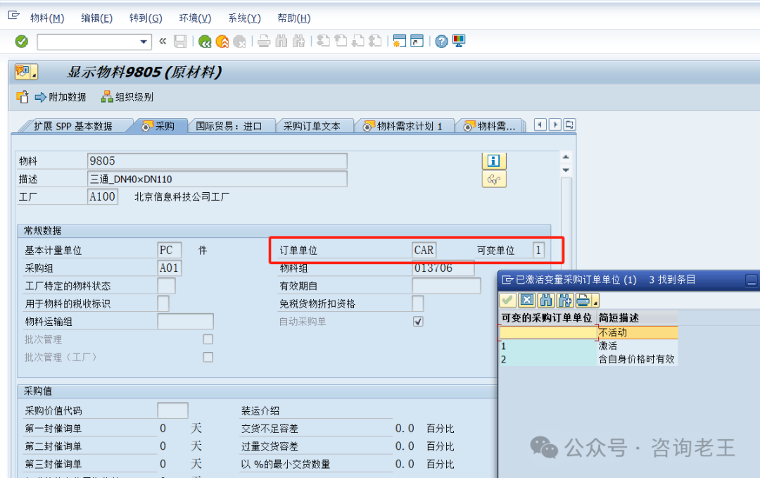The image size is (760, 478).
Task: Click the green Back arrow icon
Action: pos(205,42)
